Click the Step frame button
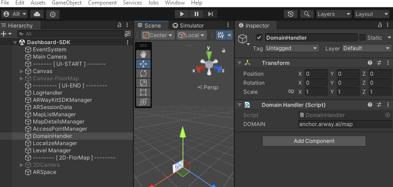This screenshot has height=187, width=393. [x=211, y=14]
